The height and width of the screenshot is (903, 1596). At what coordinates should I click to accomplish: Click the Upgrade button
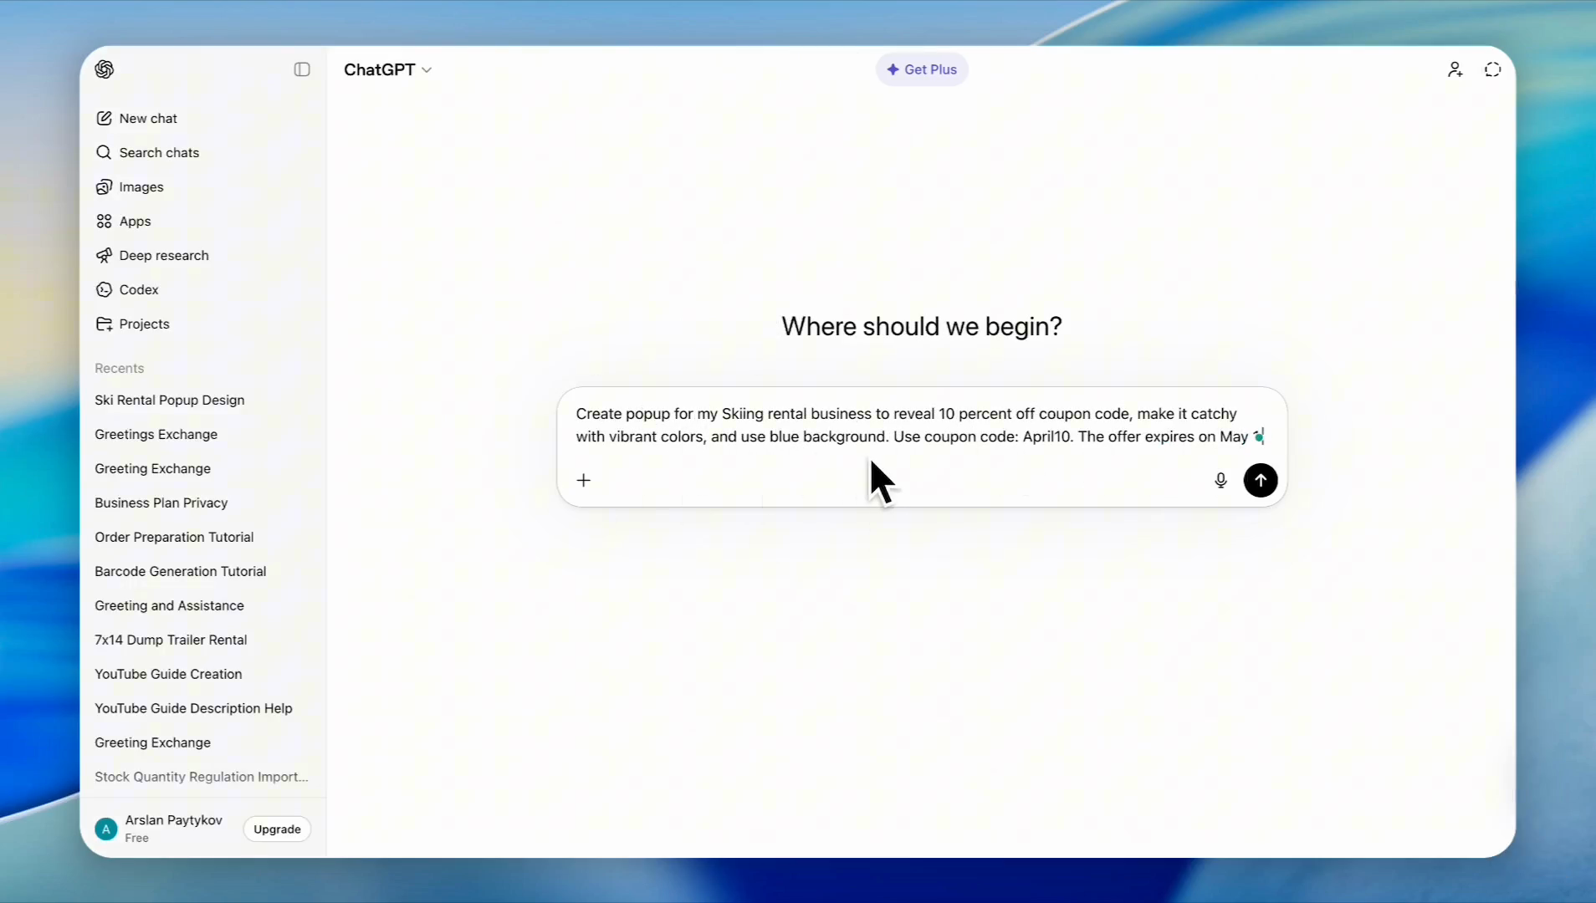[277, 829]
